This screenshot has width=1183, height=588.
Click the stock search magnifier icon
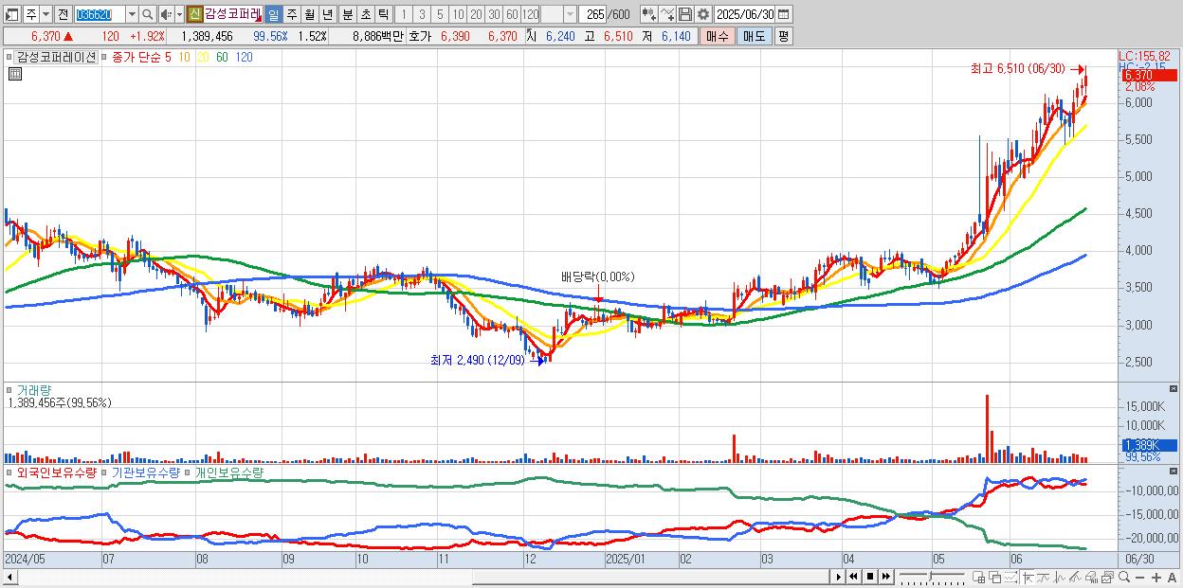147,14
